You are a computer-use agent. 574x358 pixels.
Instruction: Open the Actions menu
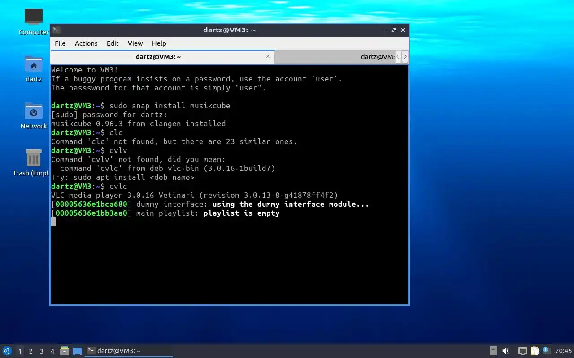point(86,43)
